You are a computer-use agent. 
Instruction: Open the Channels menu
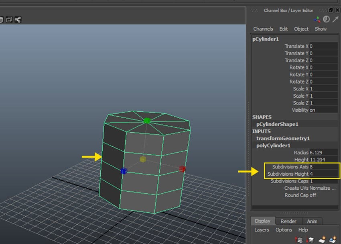263,29
